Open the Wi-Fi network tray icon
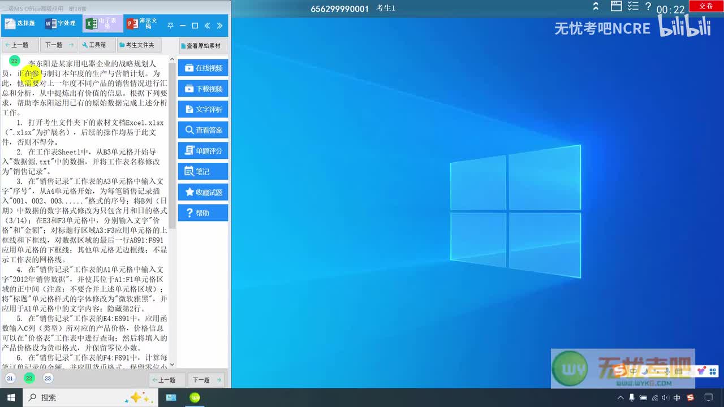This screenshot has width=724, height=407. [654, 398]
